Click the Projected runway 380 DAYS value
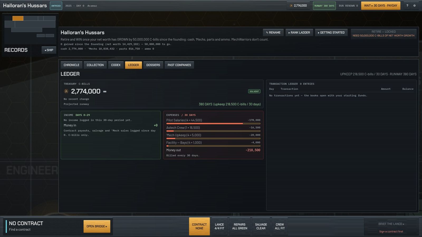Screen dimensions: 422x237 (230, 104)
